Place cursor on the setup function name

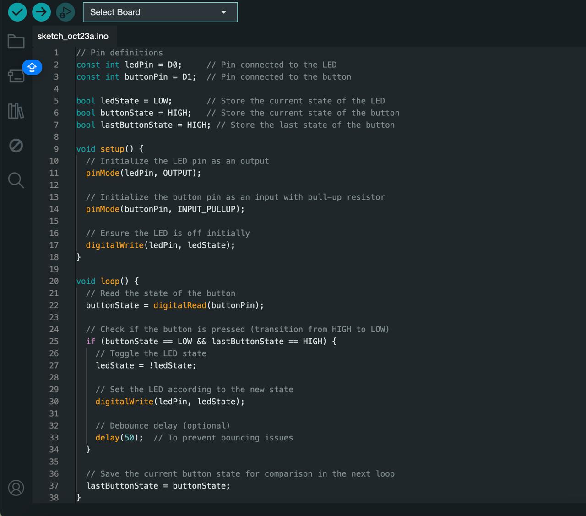pos(112,149)
